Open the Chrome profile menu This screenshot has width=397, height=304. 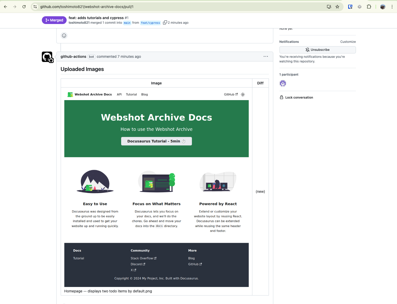[x=383, y=7]
